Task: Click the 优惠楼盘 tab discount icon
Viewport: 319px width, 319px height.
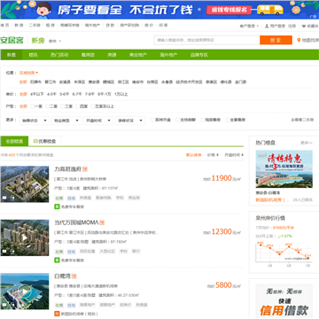Action: tap(35, 141)
